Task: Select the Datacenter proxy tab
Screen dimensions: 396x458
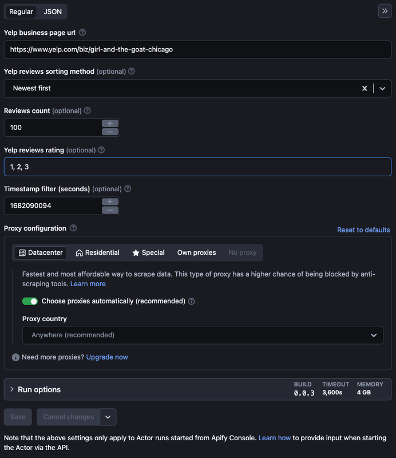Action: tap(41, 252)
